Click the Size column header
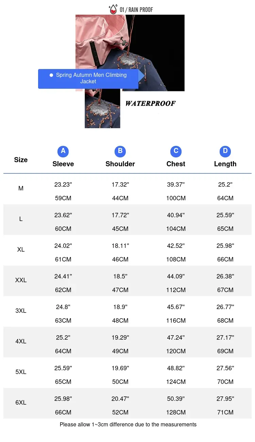255x442 pixels. [x=21, y=160]
